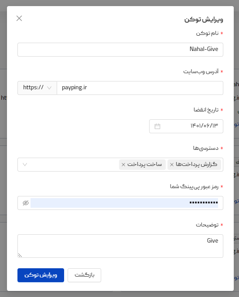Click the ویرایش توکن submit button

(x=41, y=275)
